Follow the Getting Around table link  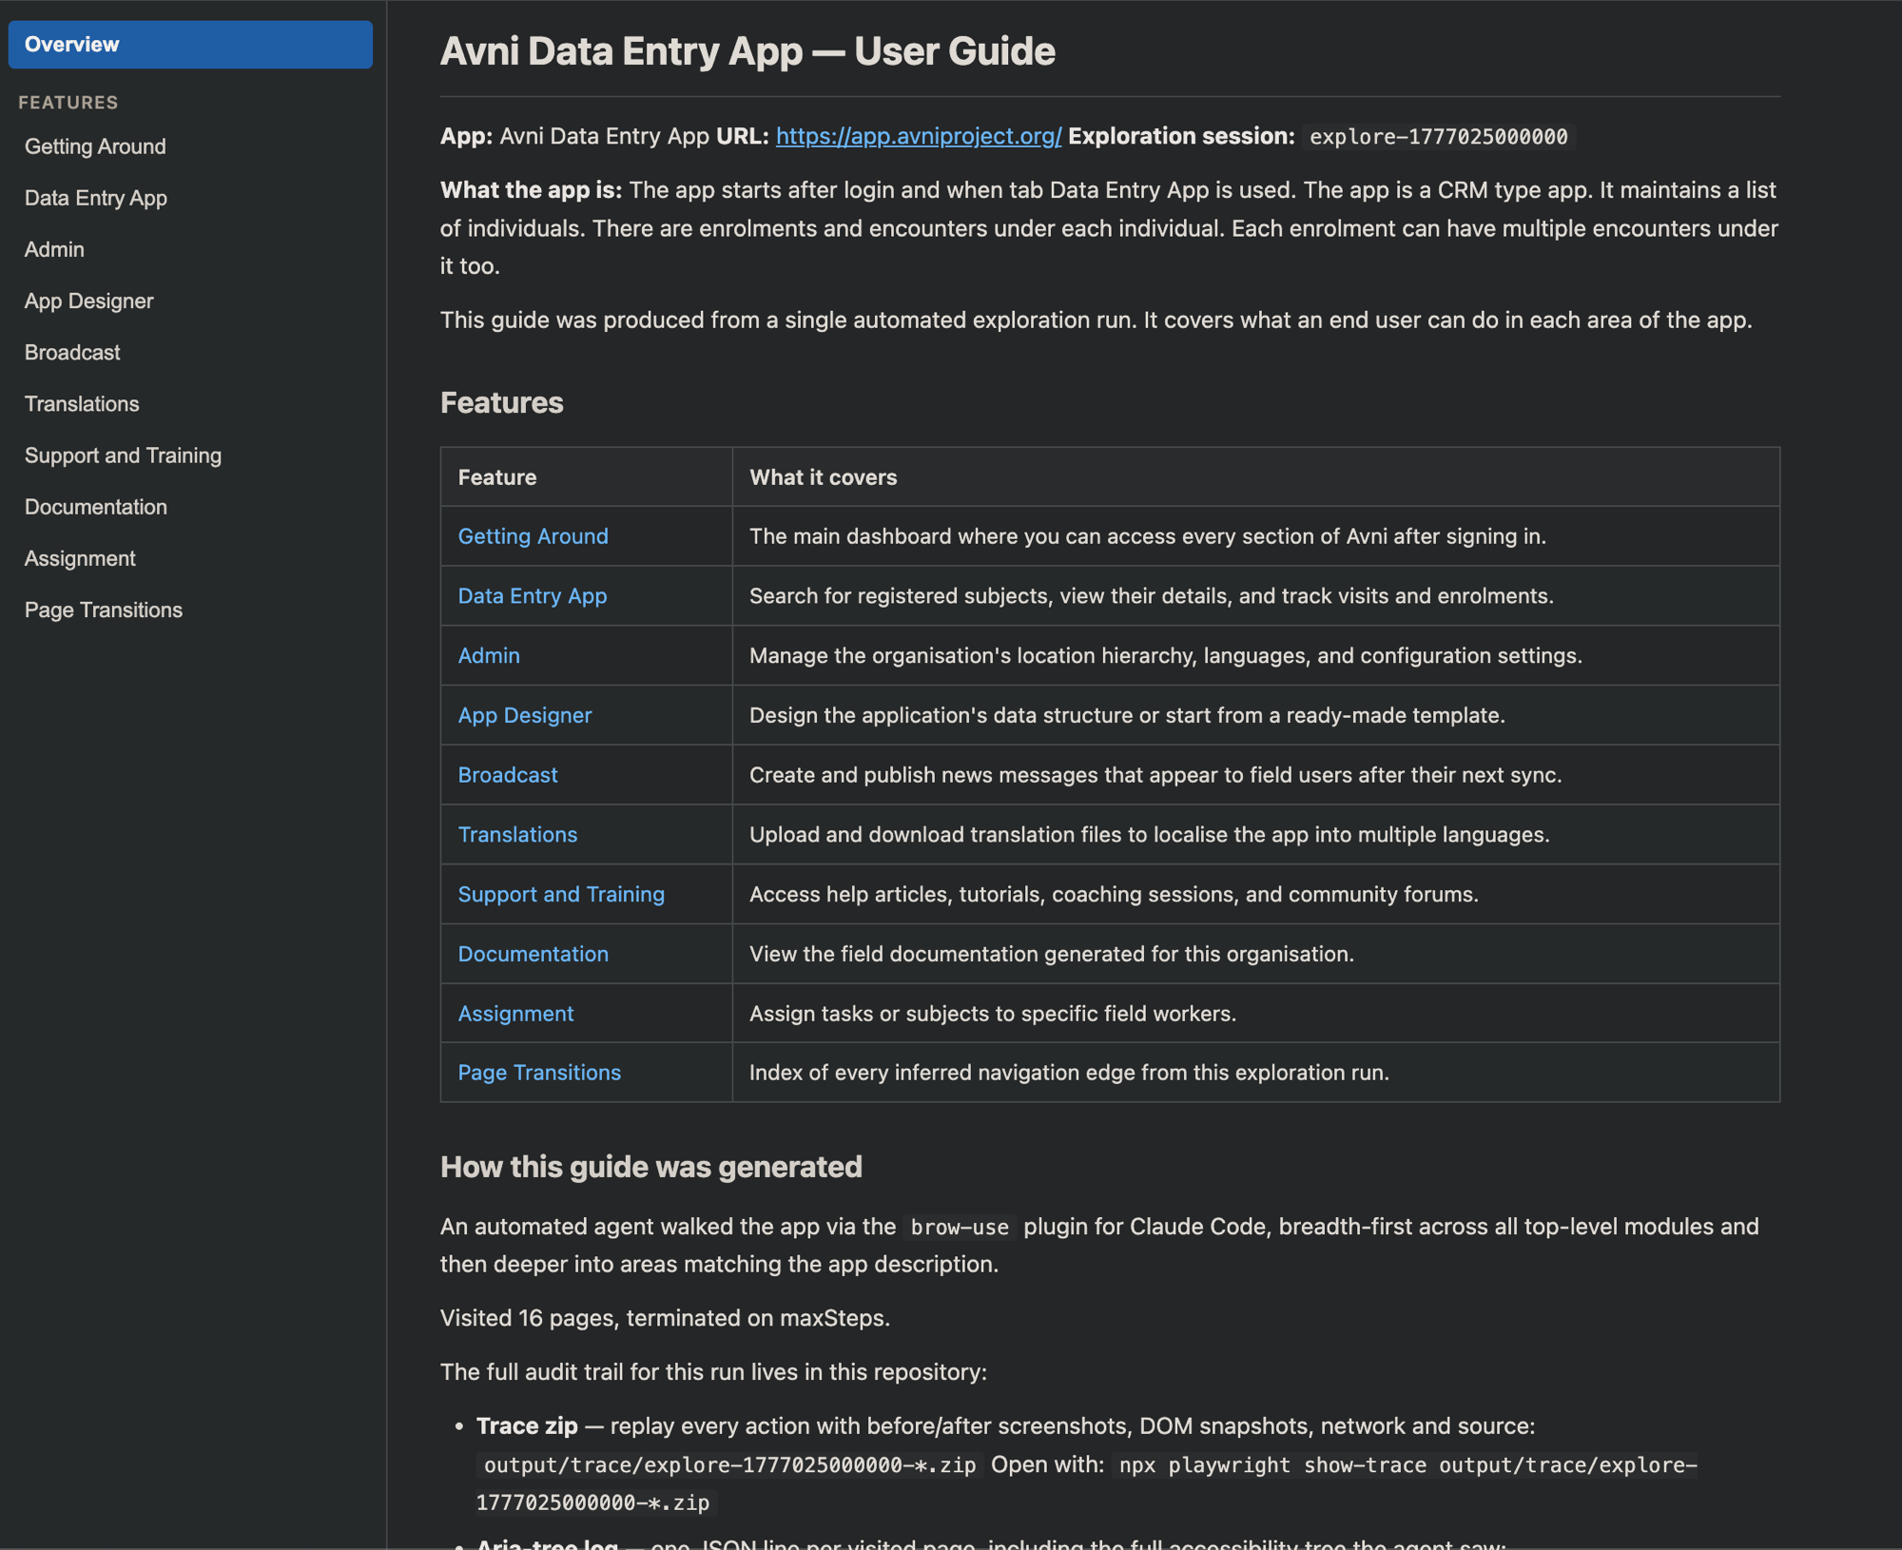coord(534,536)
